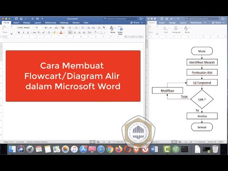Select Justify alignment in left window
Image resolution: width=228 pixels, height=171 pixels.
pyautogui.click(x=84, y=32)
